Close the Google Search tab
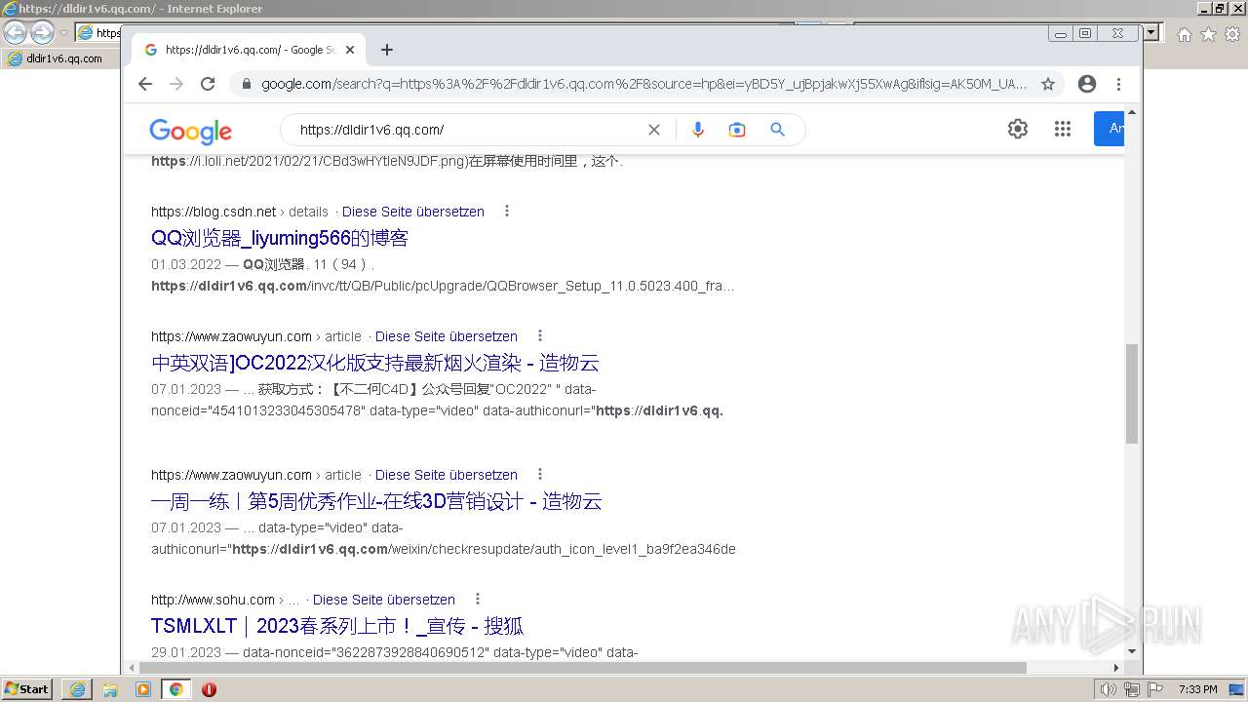 tap(350, 50)
